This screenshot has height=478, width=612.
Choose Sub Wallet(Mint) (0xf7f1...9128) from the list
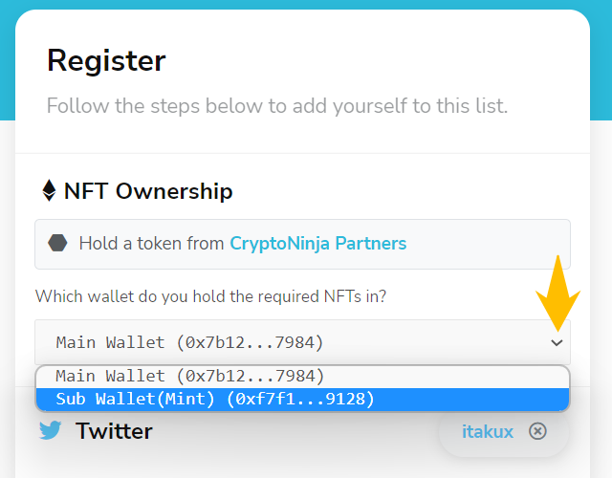point(302,400)
